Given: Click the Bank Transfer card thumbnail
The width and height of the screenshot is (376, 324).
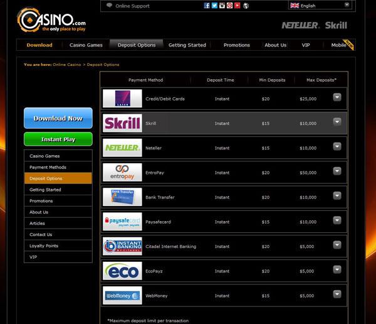Looking at the screenshot, I should pos(122,197).
